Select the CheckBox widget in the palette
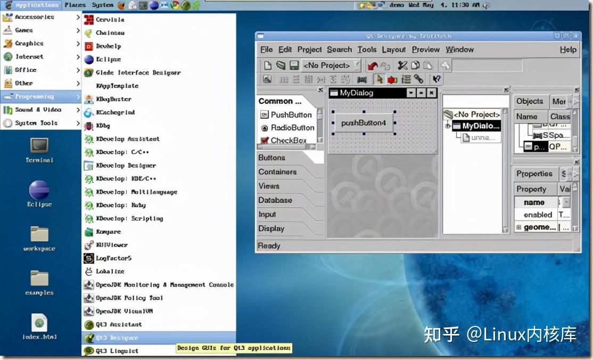The width and height of the screenshot is (593, 360). click(289, 140)
